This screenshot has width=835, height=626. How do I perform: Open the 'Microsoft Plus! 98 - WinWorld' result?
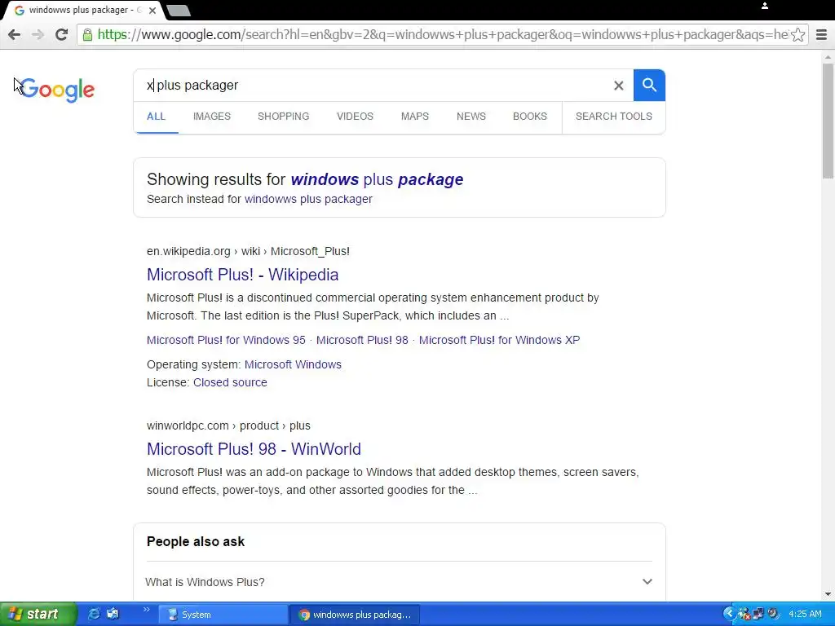pyautogui.click(x=254, y=449)
